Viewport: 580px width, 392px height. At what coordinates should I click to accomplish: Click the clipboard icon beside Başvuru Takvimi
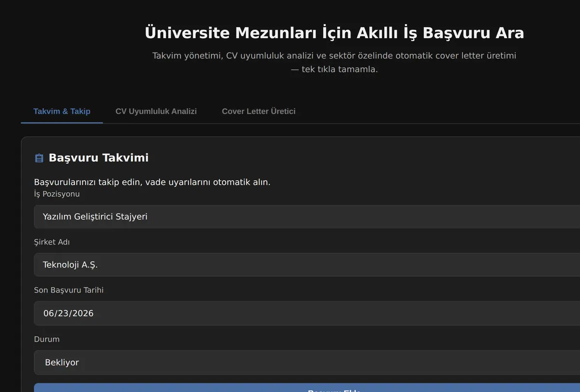[39, 158]
